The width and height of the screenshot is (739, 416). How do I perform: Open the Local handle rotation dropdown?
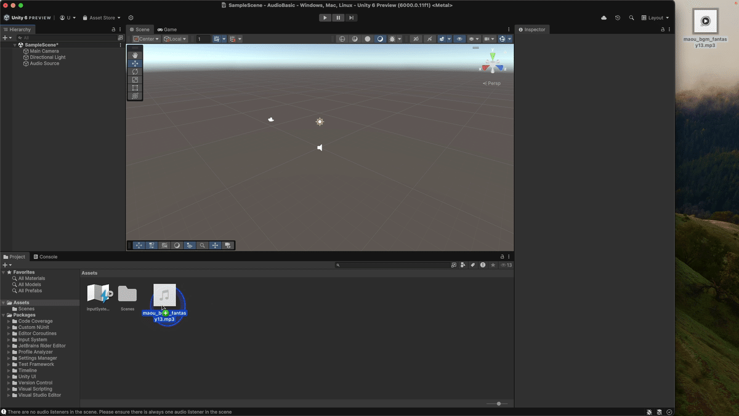[174, 38]
